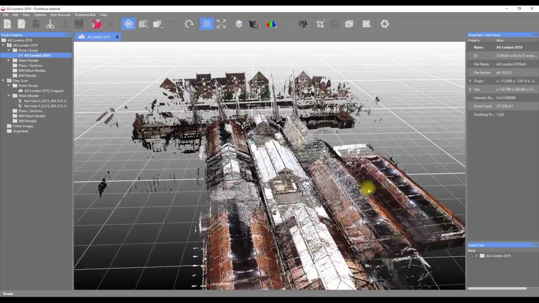Screen dimensions: 539x303
Task: Expand the Mesh Models folder under AU London 2019
Action: click(8, 61)
